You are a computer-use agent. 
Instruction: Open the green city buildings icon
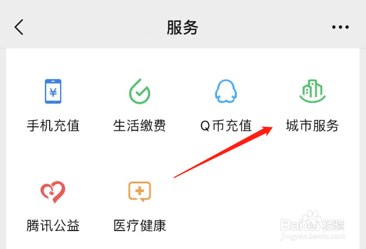(x=312, y=91)
